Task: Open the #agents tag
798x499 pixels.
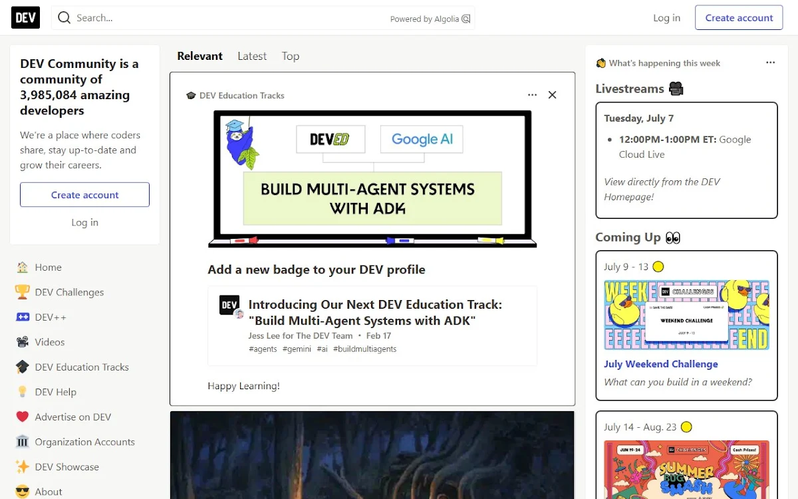Action: pyautogui.click(x=263, y=349)
